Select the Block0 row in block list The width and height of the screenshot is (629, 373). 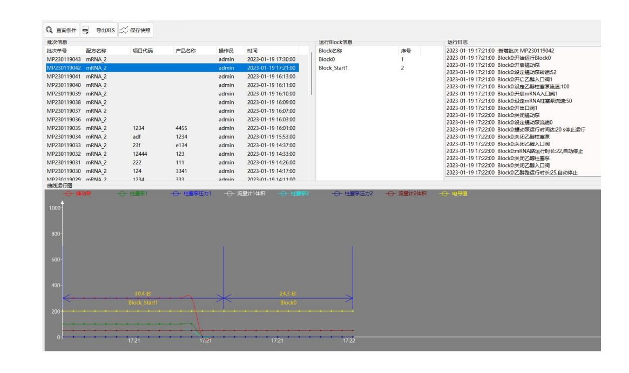pyautogui.click(x=327, y=59)
